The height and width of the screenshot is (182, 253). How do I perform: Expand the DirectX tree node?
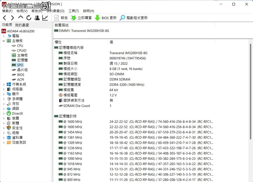point(4,113)
